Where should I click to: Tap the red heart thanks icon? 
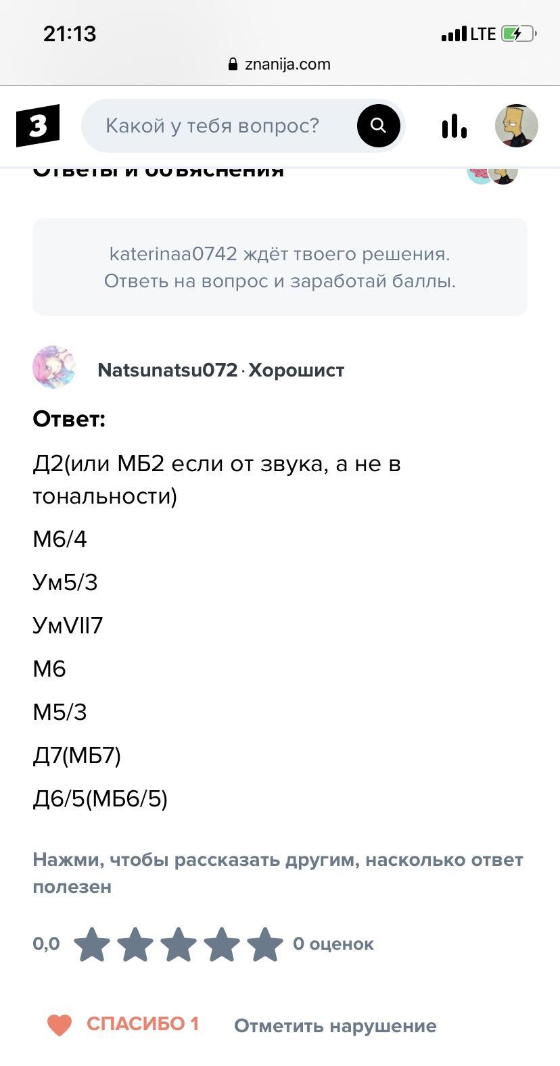pos(60,1025)
